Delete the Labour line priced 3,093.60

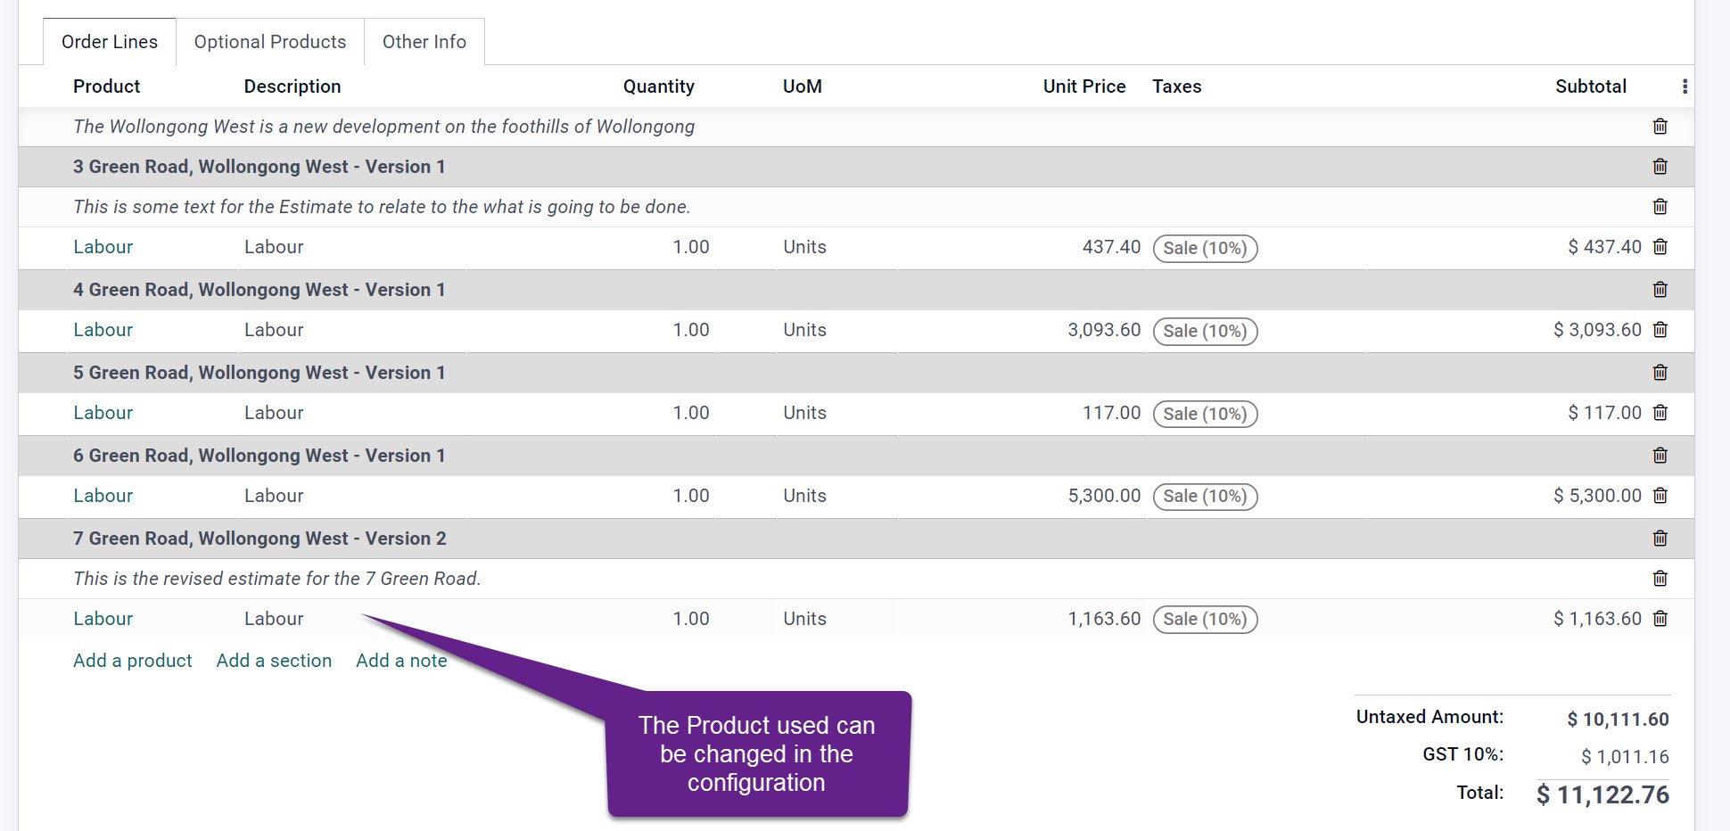(1660, 330)
